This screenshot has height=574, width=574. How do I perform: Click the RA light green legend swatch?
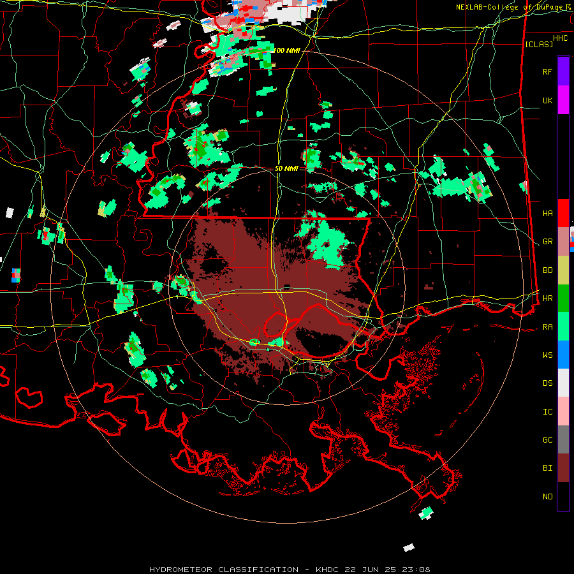(x=563, y=327)
